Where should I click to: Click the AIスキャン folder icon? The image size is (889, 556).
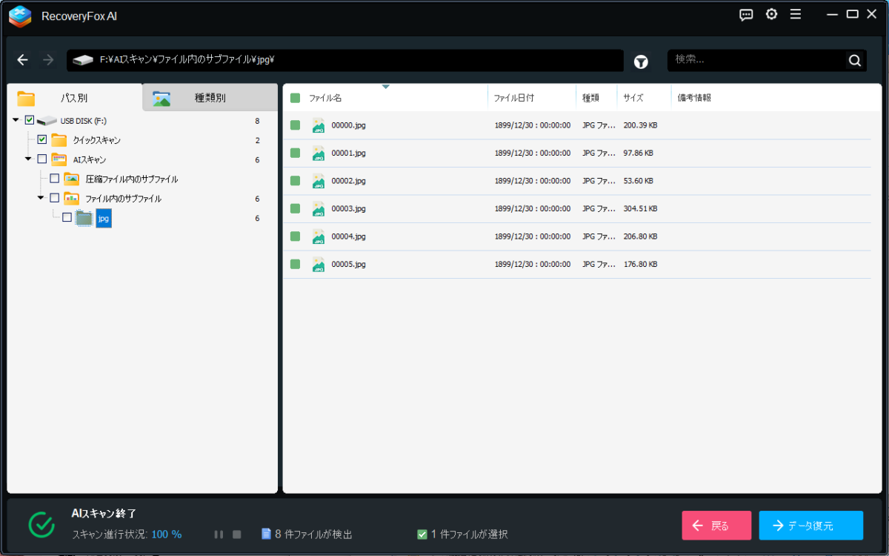point(59,159)
